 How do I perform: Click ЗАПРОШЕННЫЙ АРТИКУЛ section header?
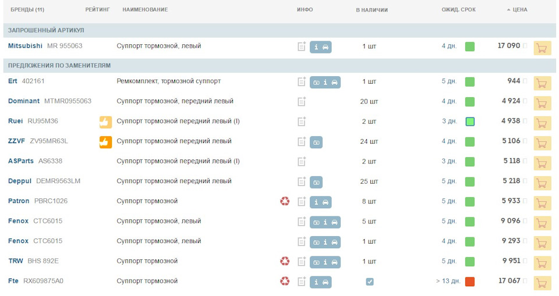tap(279, 30)
